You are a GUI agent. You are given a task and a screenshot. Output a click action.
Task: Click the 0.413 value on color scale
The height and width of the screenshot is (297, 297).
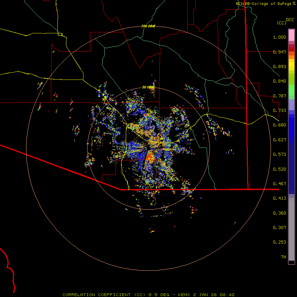click(x=280, y=198)
